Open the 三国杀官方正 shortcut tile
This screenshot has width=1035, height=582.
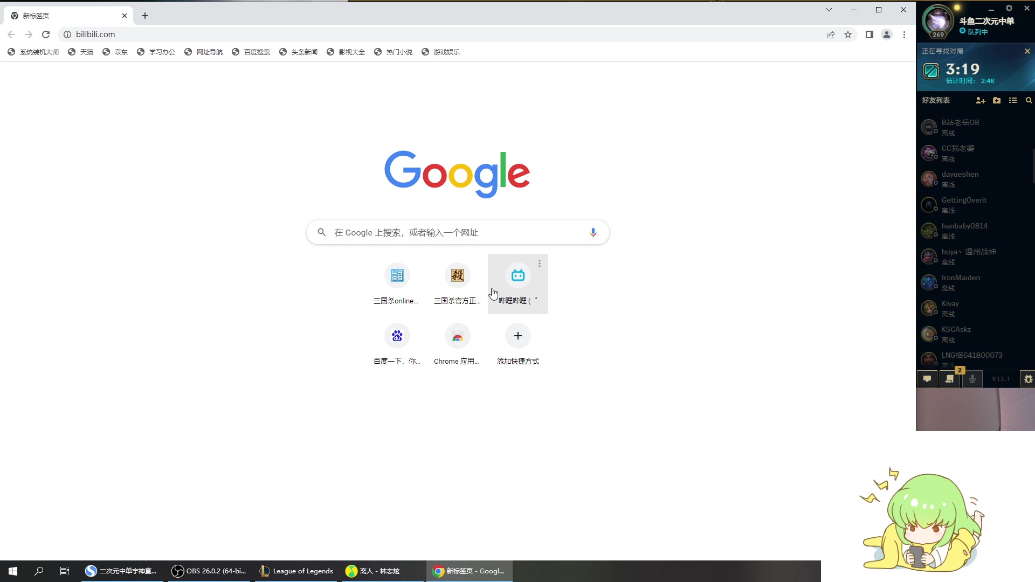coord(457,284)
